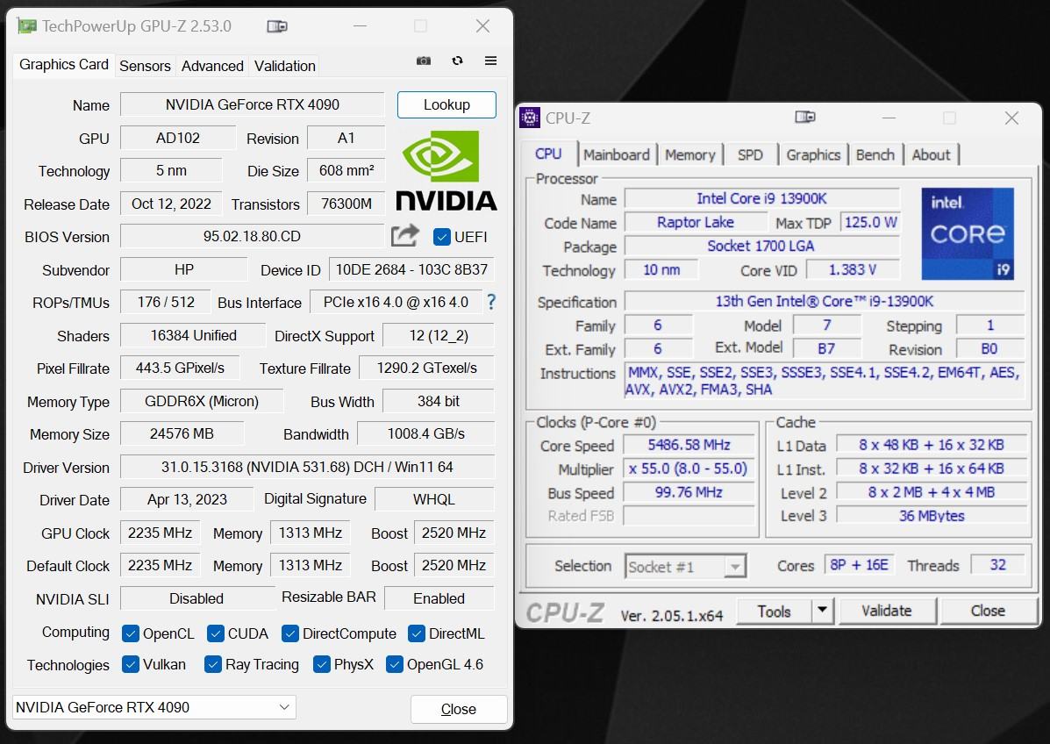Click the Driver Version field in GPU-Z

click(307, 467)
